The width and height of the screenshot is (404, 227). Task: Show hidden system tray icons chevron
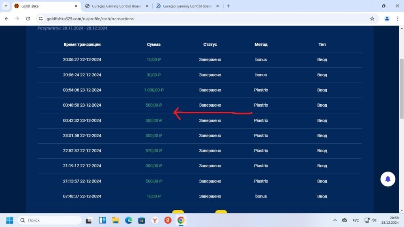335,220
